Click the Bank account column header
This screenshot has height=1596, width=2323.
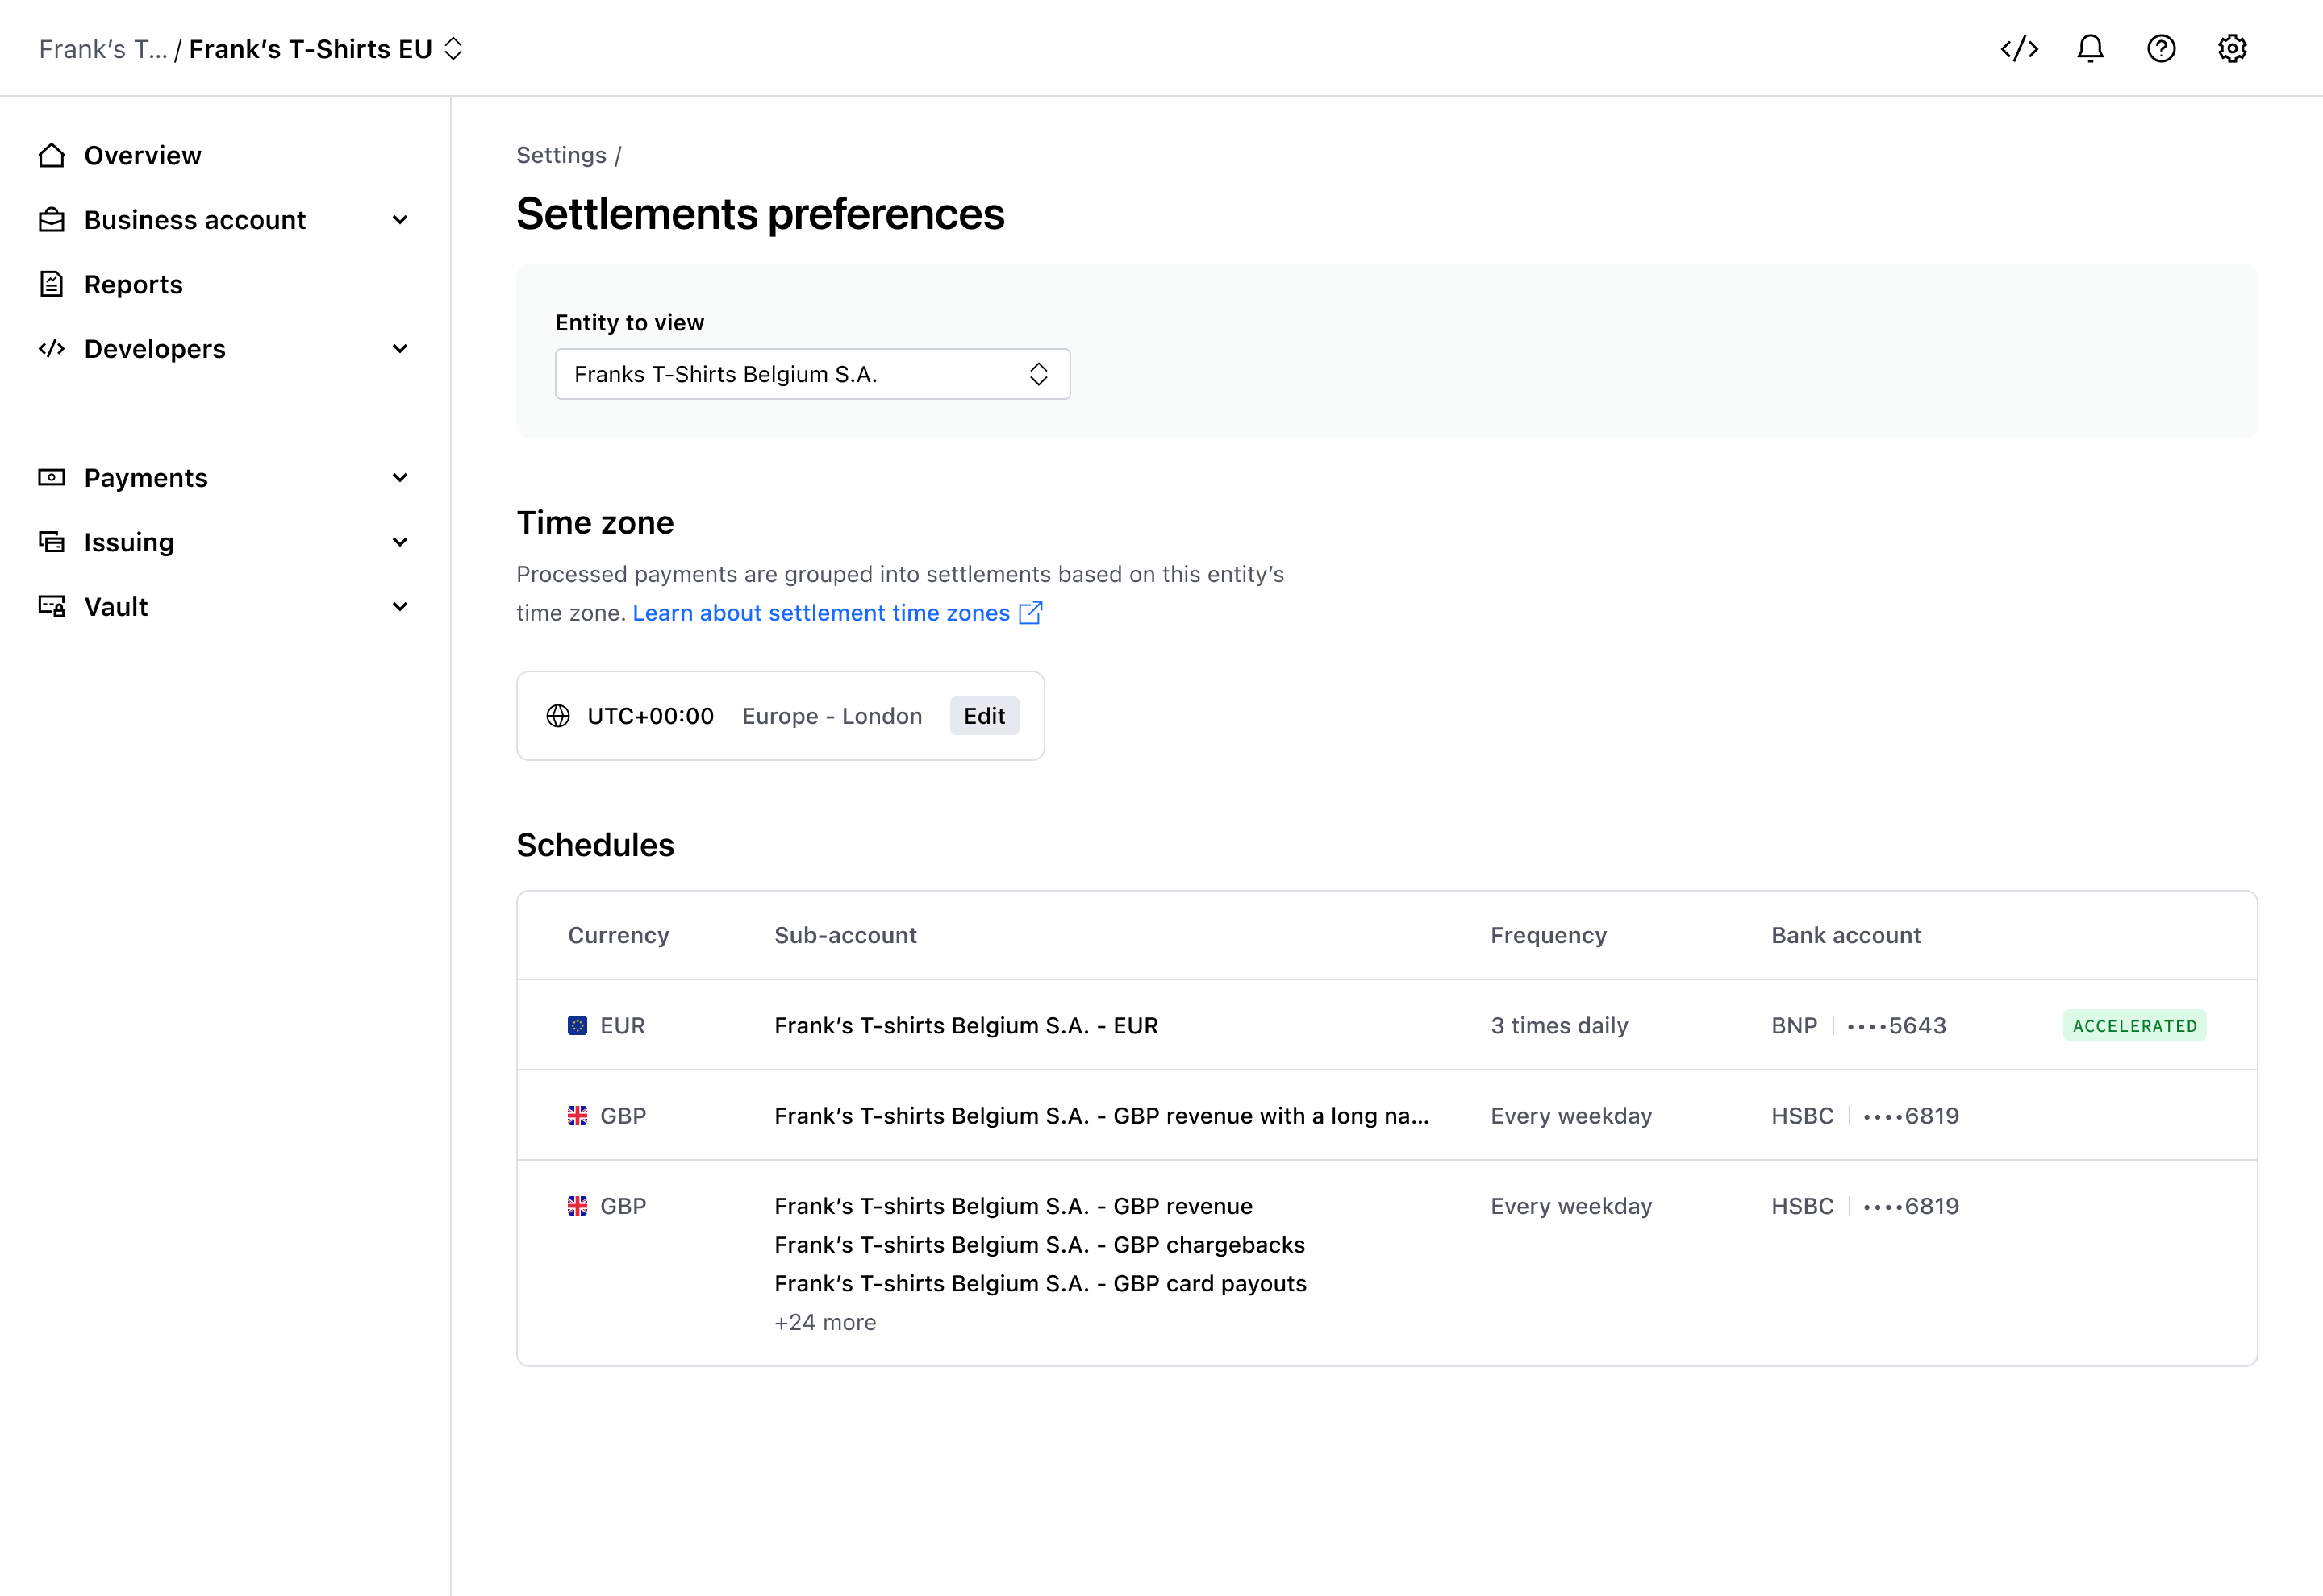(x=1845, y=935)
